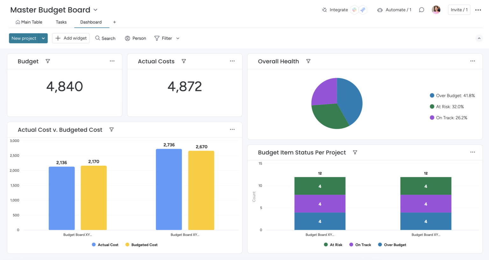
Task: Open Actual Cost v. Budgeted Cost options
Action: 232,130
